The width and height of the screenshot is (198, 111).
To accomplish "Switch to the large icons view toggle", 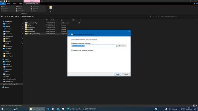I will point(196,106).
